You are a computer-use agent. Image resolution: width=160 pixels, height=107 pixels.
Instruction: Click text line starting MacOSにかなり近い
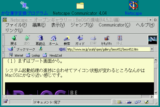click(34, 75)
